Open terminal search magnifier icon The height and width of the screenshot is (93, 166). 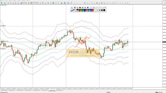click(x=162, y=3)
